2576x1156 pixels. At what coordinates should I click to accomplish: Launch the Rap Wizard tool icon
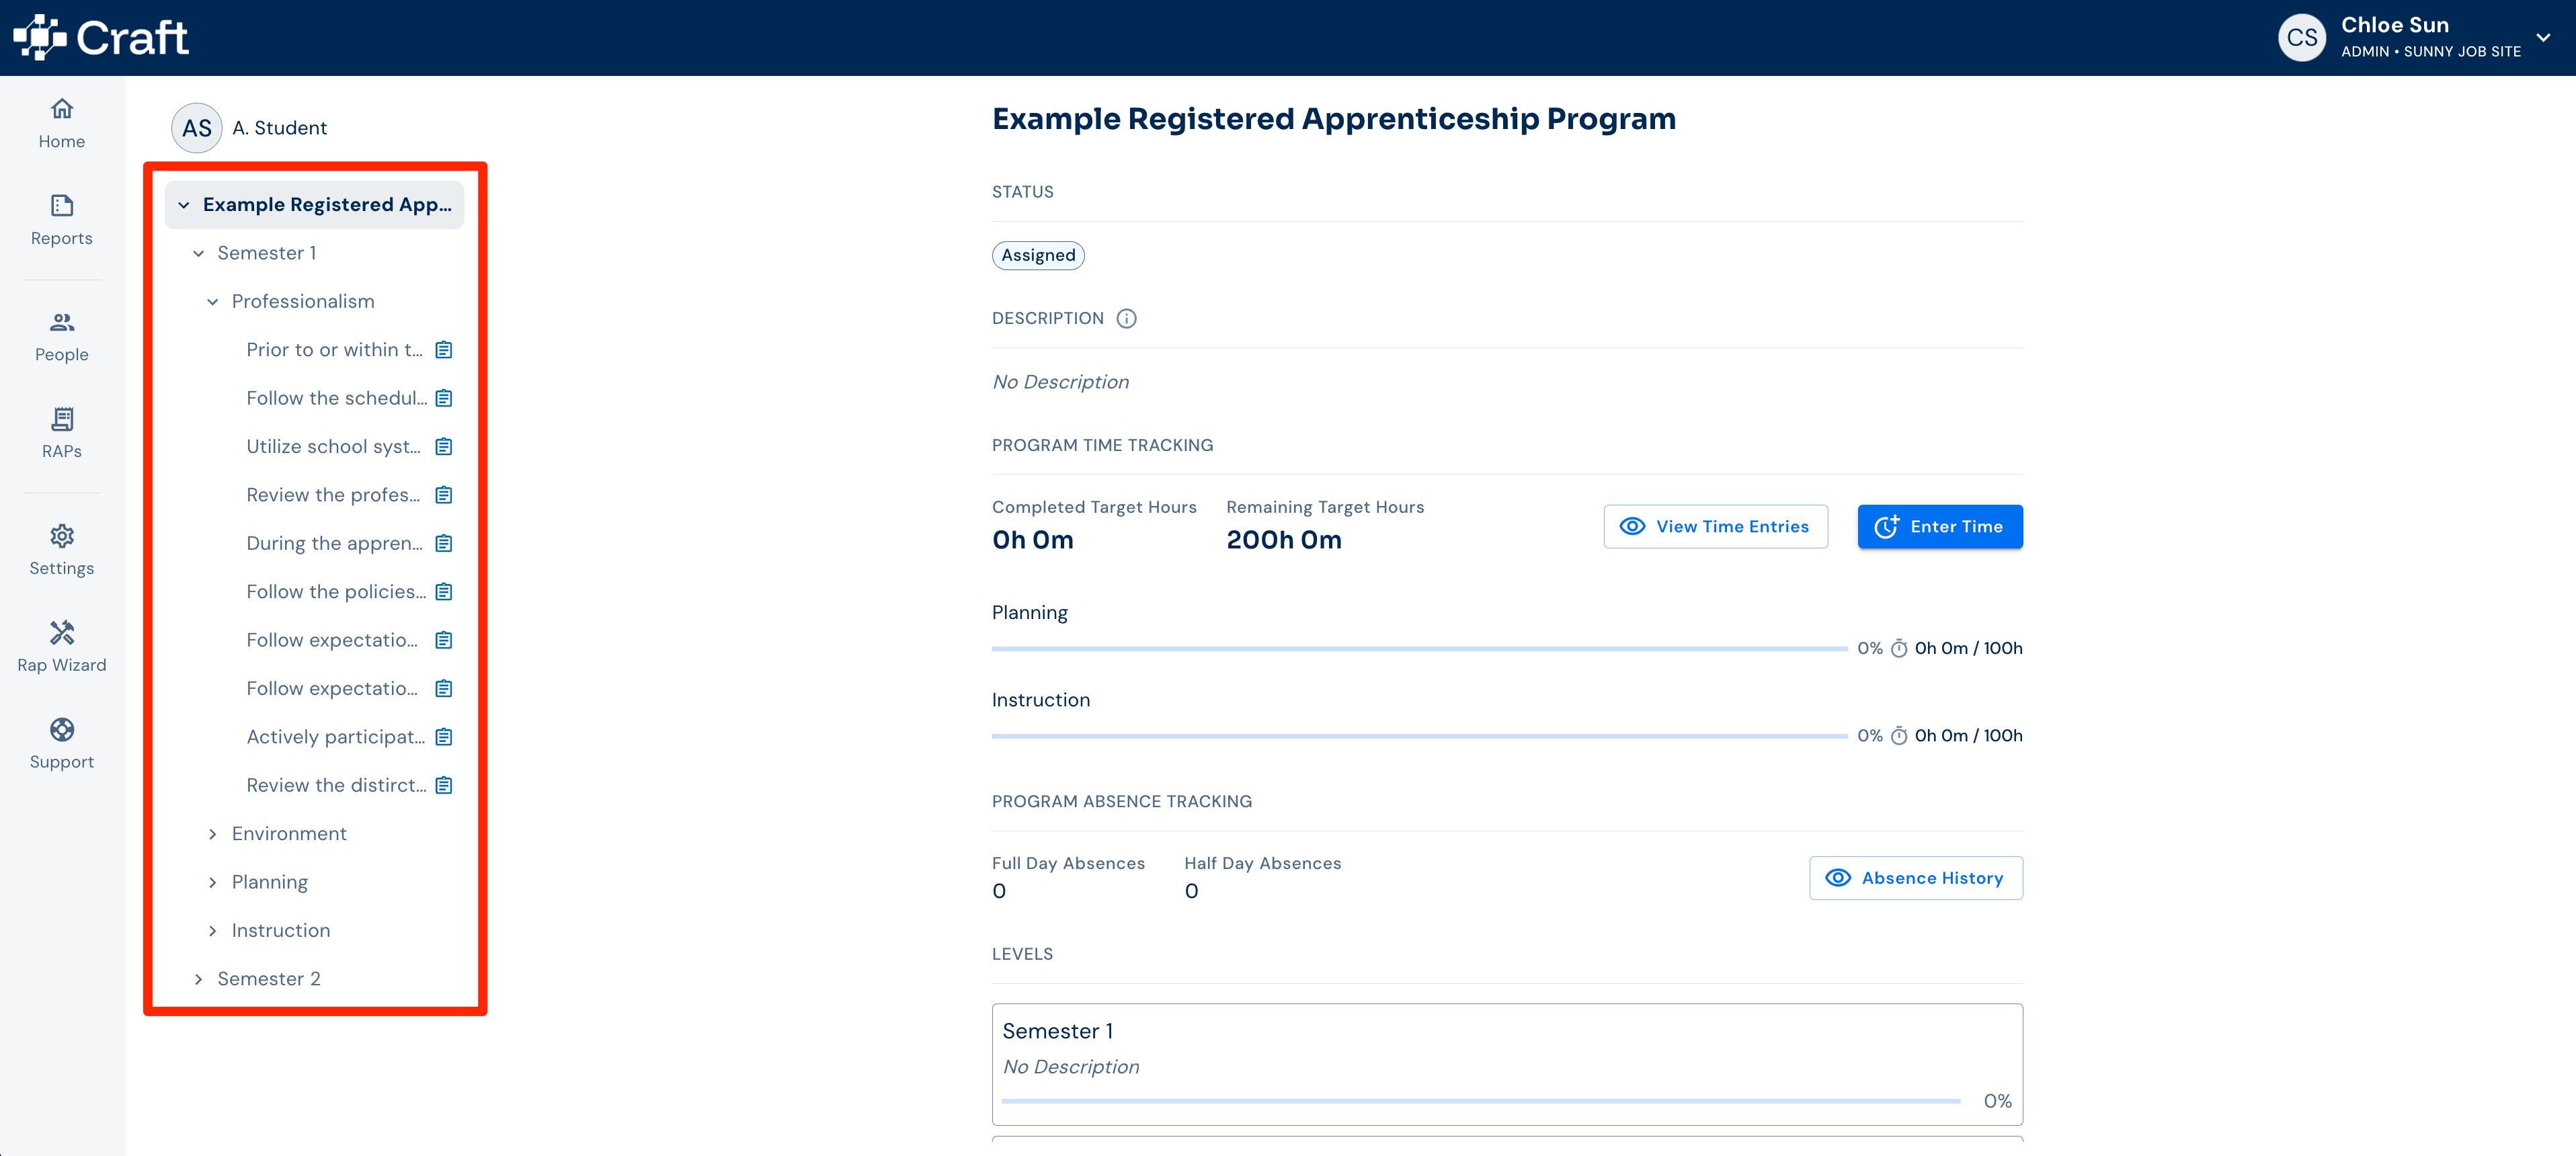coord(62,633)
